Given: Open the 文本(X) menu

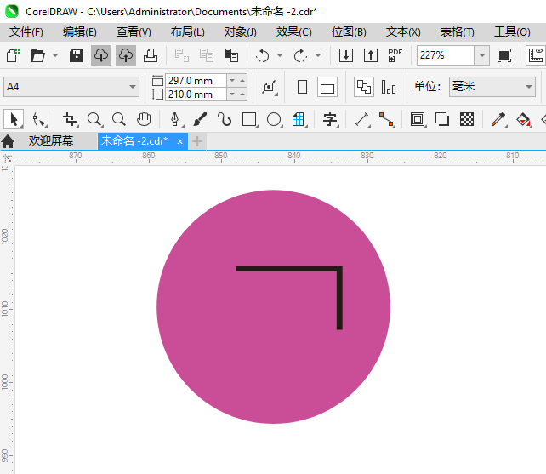Looking at the screenshot, I should [403, 32].
